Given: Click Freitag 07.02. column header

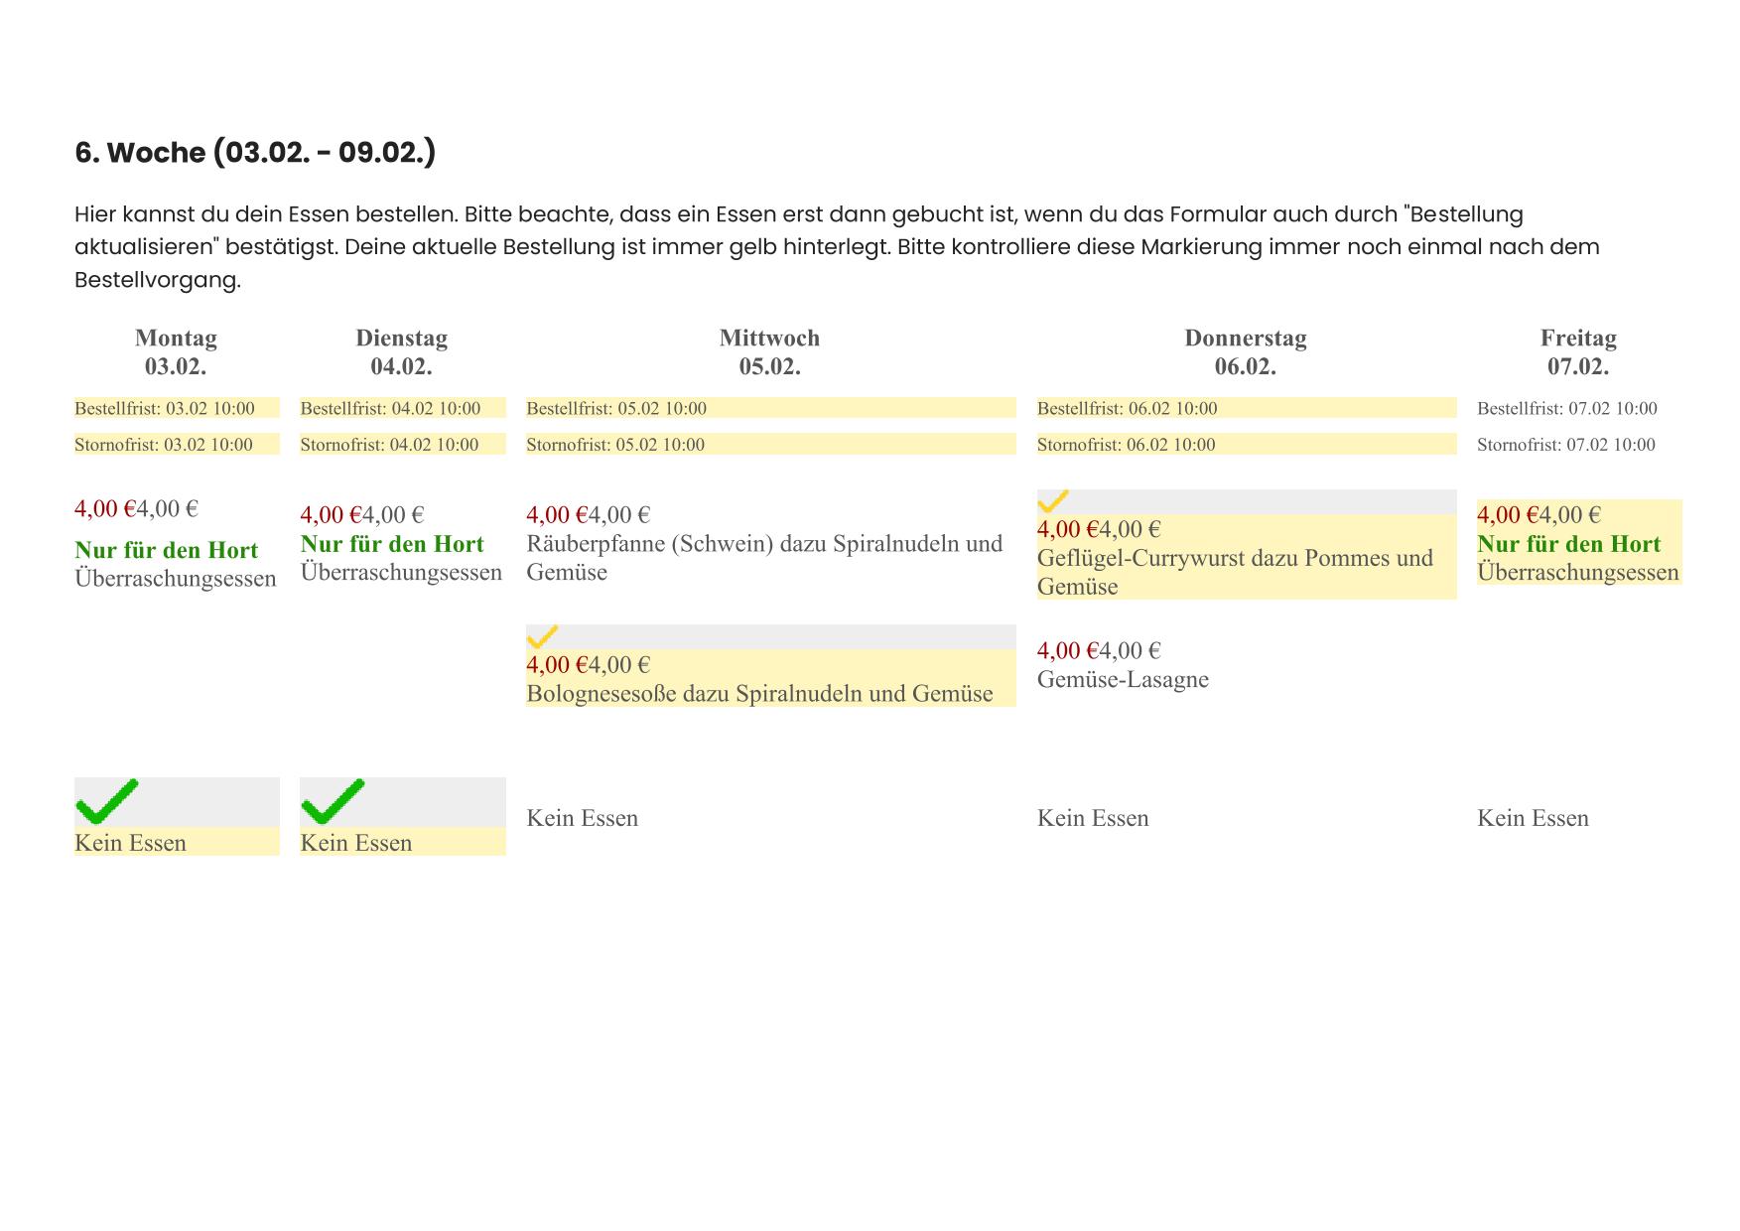Looking at the screenshot, I should click(x=1578, y=351).
